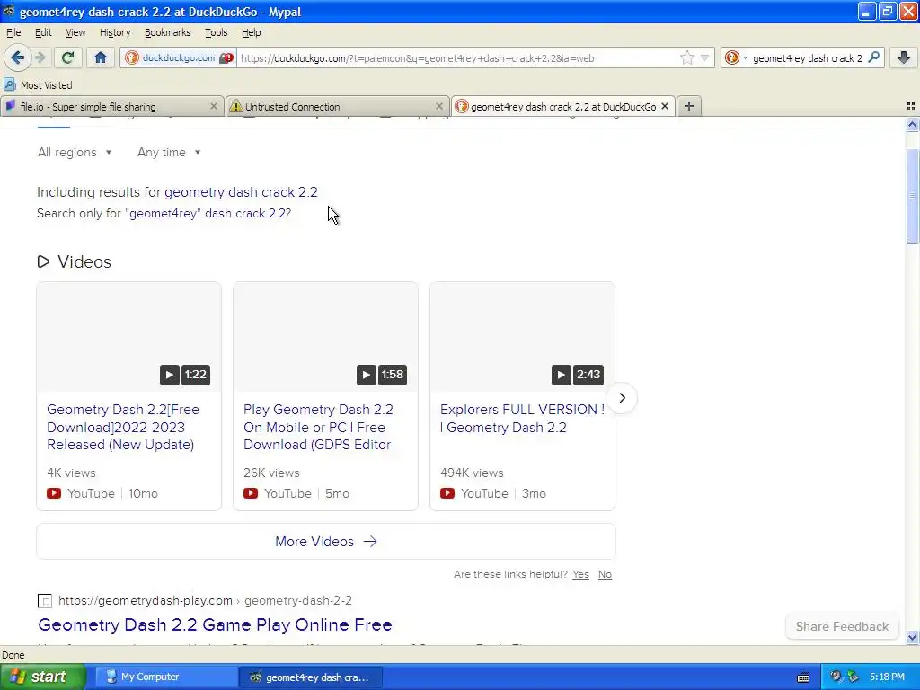
Task: Close the DuckDuckGo search tab
Action: (665, 106)
